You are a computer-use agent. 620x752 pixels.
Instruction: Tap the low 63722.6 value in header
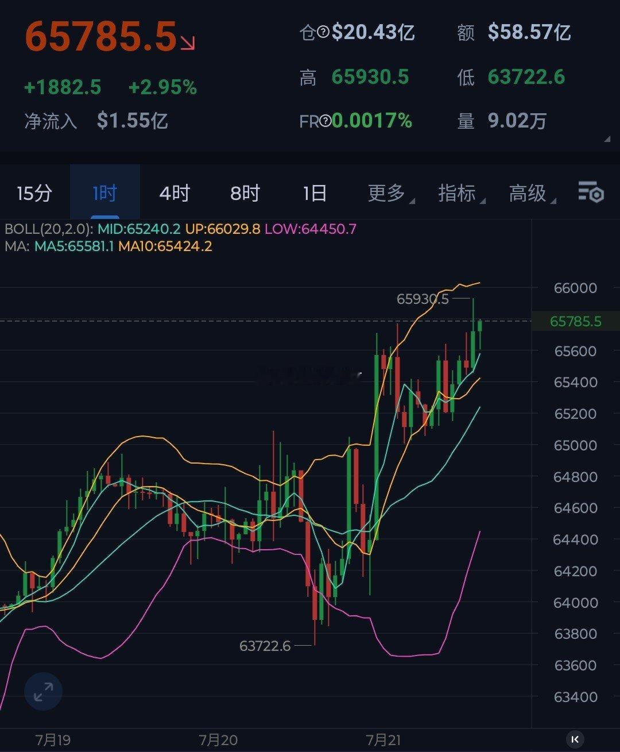[x=526, y=77]
